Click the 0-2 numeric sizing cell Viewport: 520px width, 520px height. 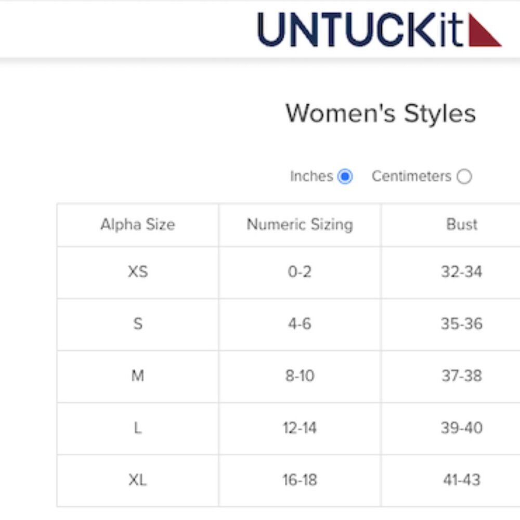coord(300,272)
